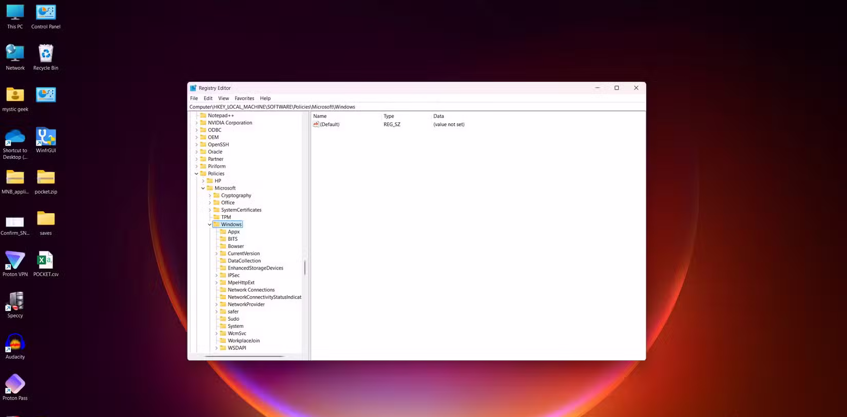Select the POCKET.csv Excel file
Image resolution: width=847 pixels, height=417 pixels.
pyautogui.click(x=46, y=264)
